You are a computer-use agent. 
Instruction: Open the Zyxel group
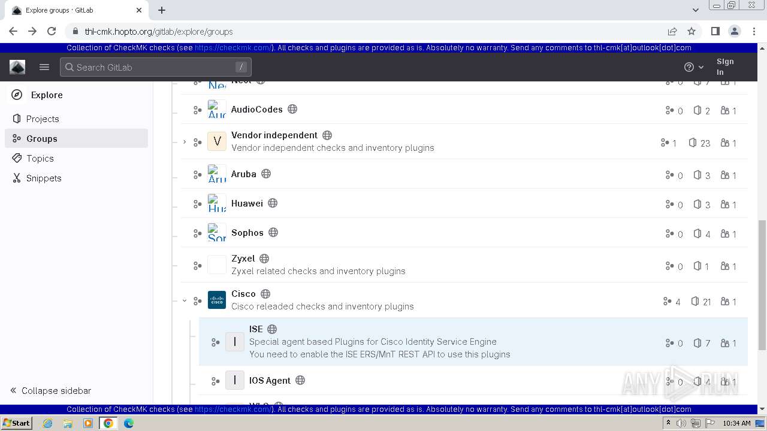(x=243, y=258)
